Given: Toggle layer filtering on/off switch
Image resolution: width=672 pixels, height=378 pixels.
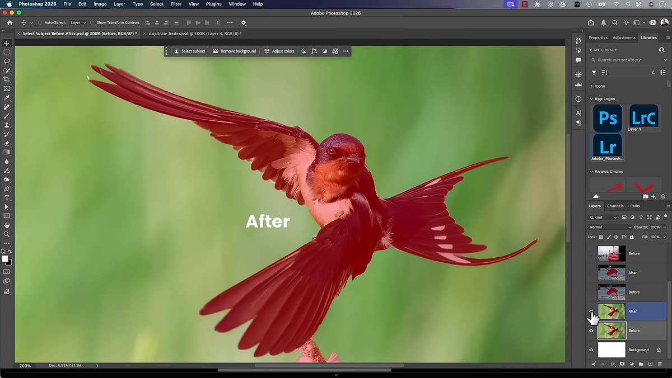Looking at the screenshot, I should (666, 216).
